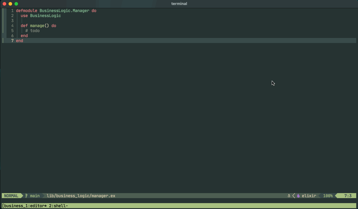Click the lib/business_logic/manager.ex file path

pyautogui.click(x=81, y=196)
